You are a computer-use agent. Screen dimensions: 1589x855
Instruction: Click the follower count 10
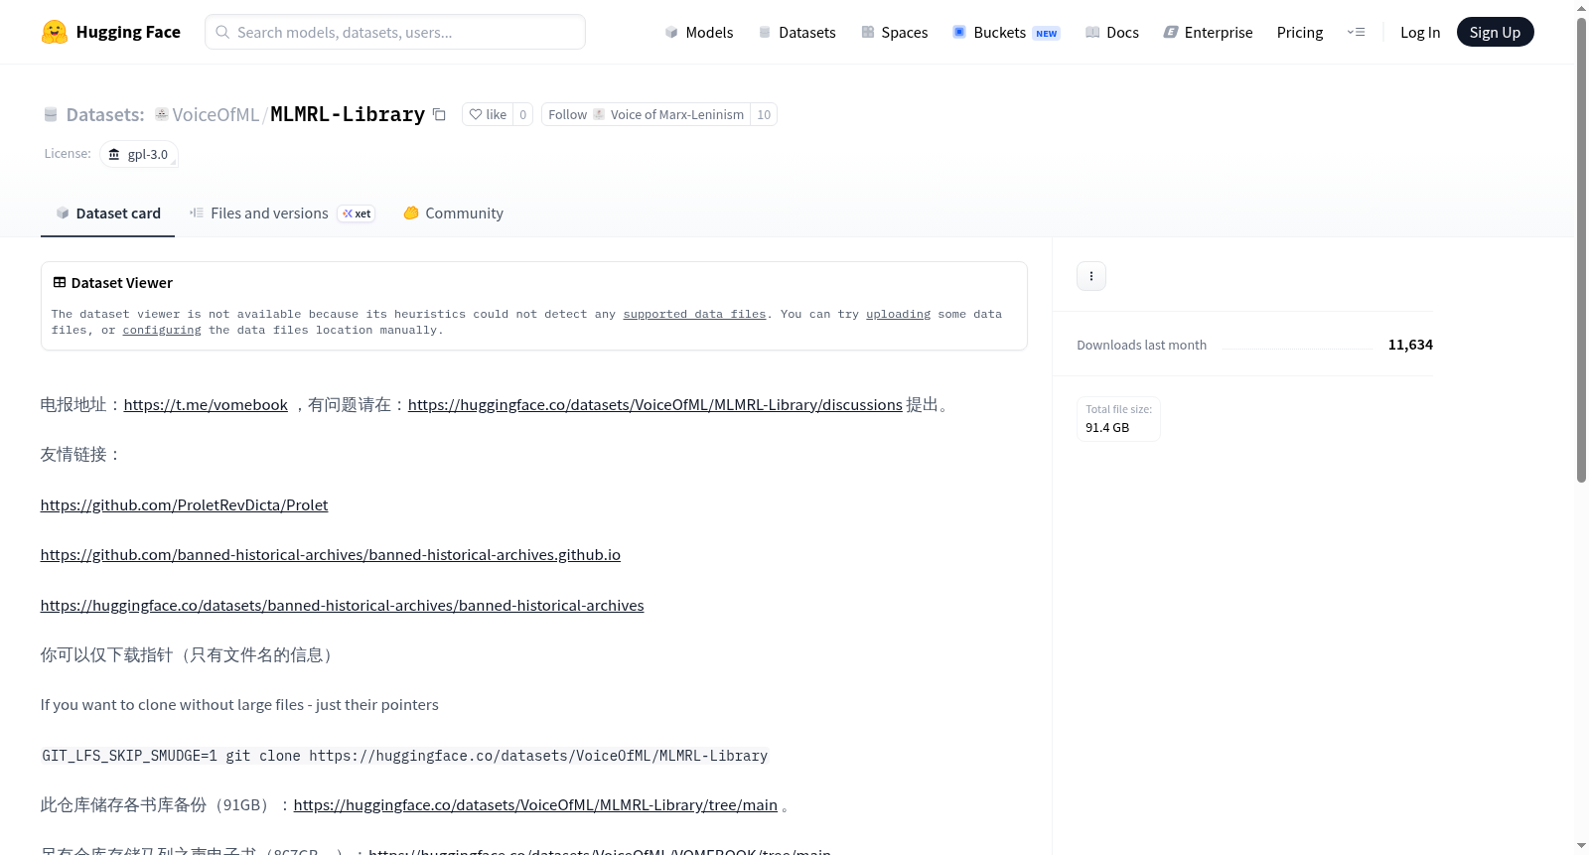[x=764, y=114]
